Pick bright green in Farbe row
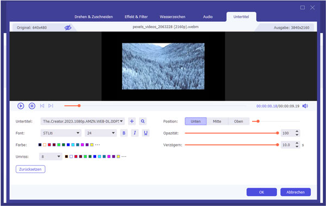326x206 pixels. pos(59,145)
